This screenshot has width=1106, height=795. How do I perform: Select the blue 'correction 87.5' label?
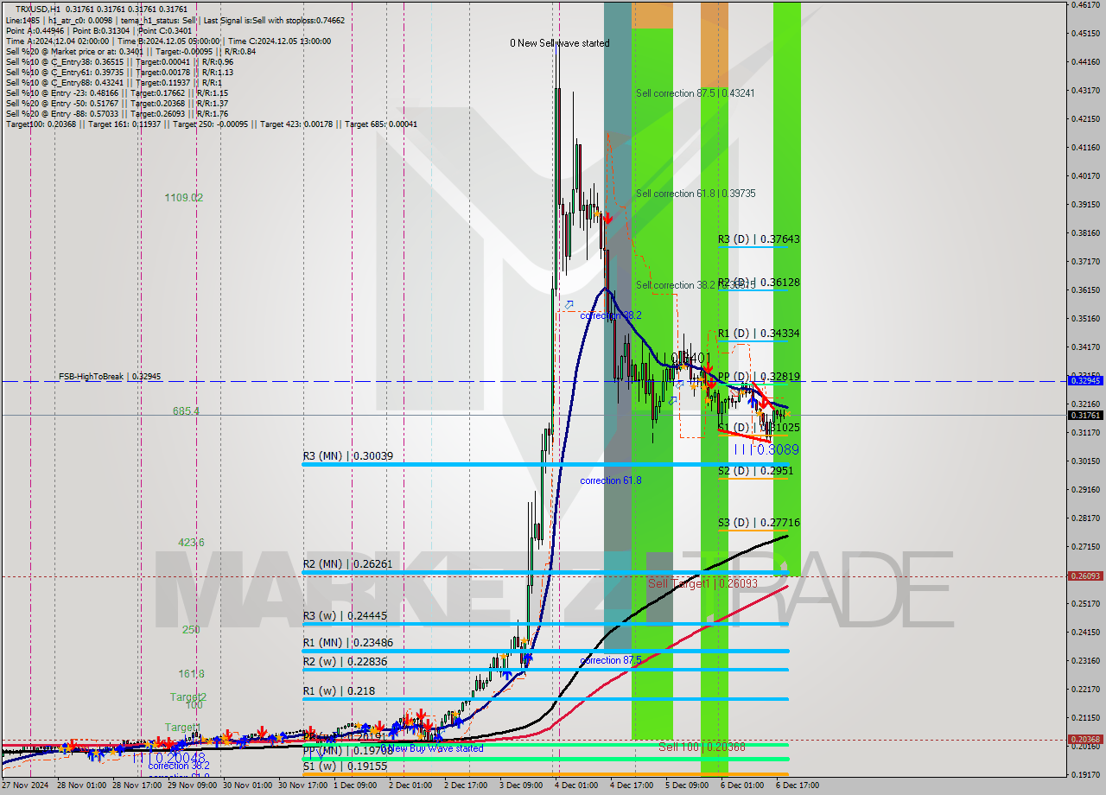pos(611,660)
